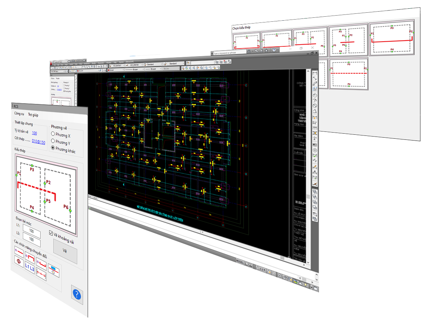The height and width of the screenshot is (326, 435).
Task: Click the red dimension arrow conversion icon
Action: [41, 274]
